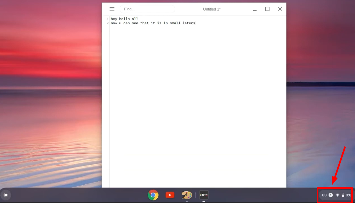Select the Text app icon on the shelf

204,195
